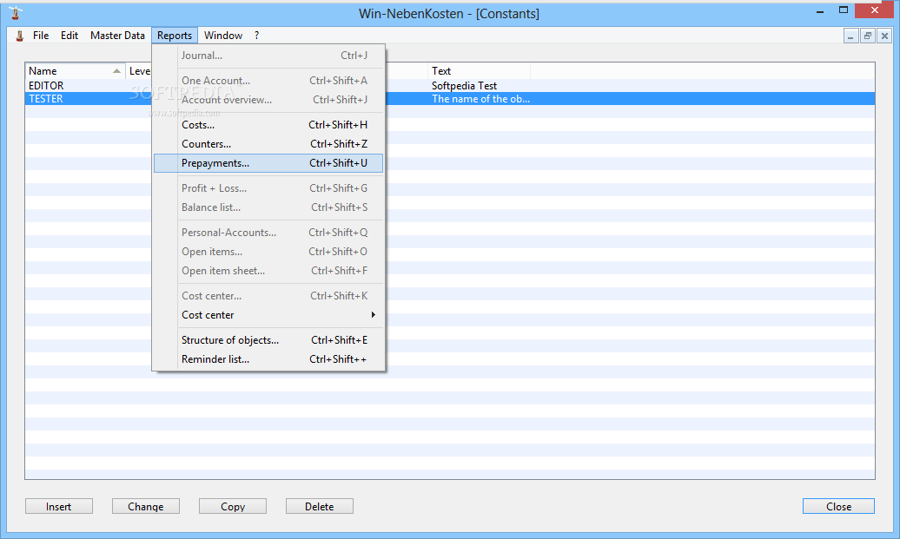Click greyed Profit + Loss... entry

(268, 188)
